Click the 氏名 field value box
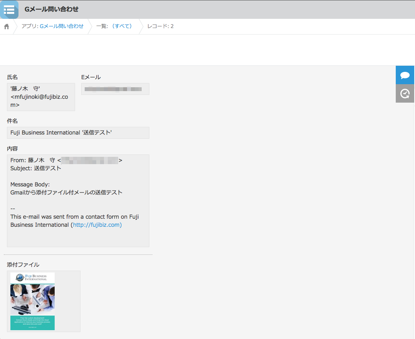The image size is (415, 339). tap(41, 97)
